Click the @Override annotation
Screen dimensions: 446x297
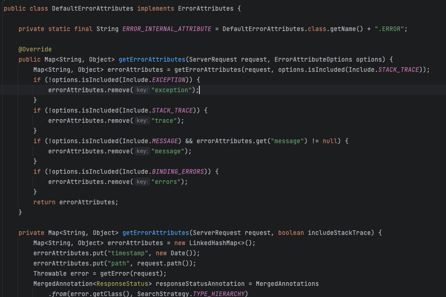pyautogui.click(x=35, y=50)
